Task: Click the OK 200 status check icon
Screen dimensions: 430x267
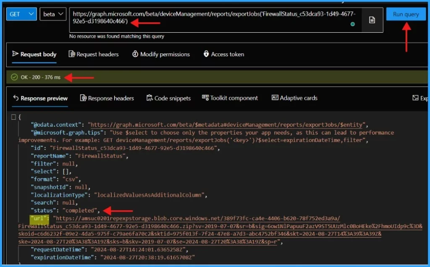Action: coord(14,77)
